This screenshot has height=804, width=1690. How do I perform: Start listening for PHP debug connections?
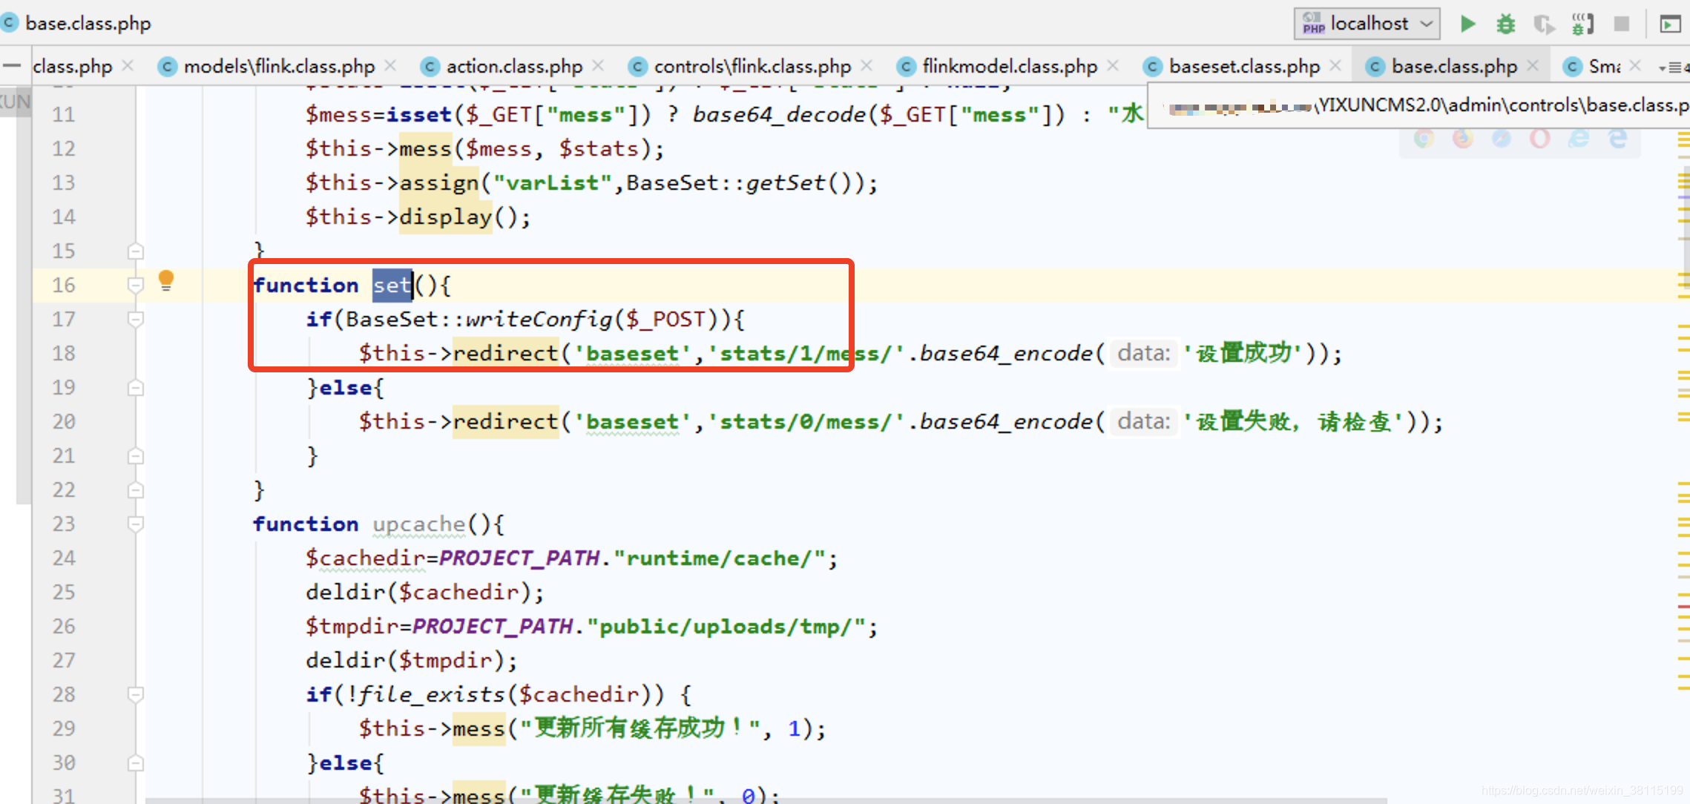click(x=1582, y=24)
